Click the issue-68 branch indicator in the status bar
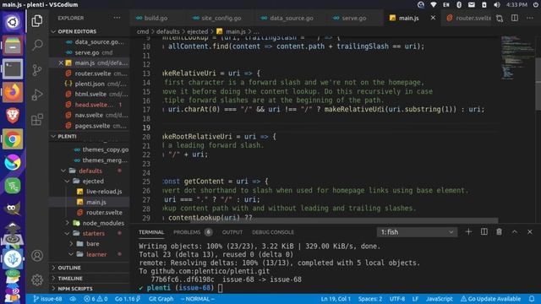The image size is (541, 304). tap(47, 299)
